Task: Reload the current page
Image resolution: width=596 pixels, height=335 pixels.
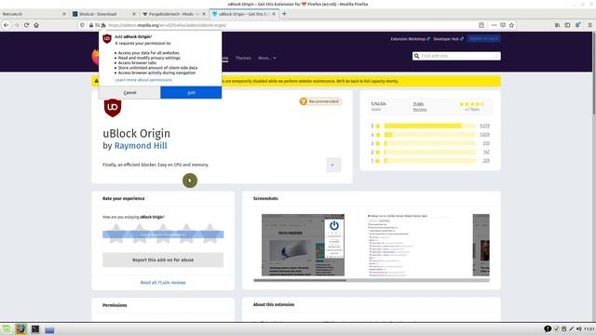Action: 26,25
